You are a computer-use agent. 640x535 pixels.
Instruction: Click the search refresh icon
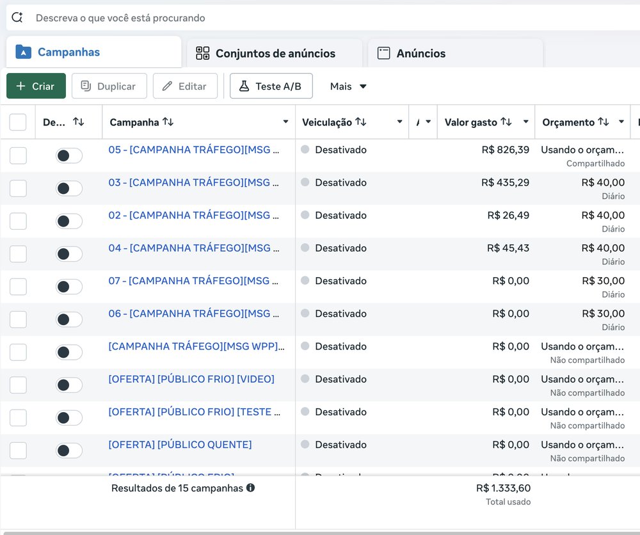tap(17, 17)
